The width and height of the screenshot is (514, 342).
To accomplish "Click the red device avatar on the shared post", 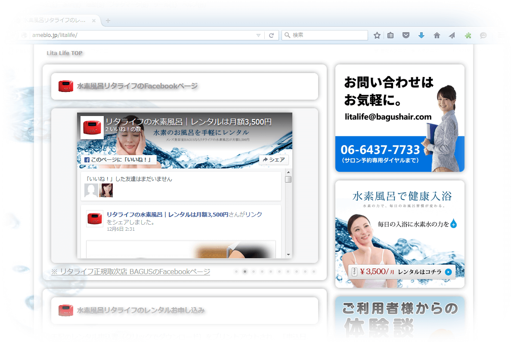I will click(95, 219).
